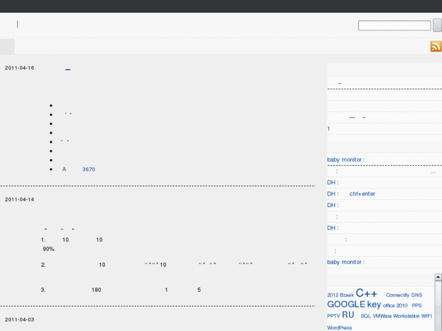
Task: Click the tag cloud scrollbar up arrow
Action: point(438,277)
